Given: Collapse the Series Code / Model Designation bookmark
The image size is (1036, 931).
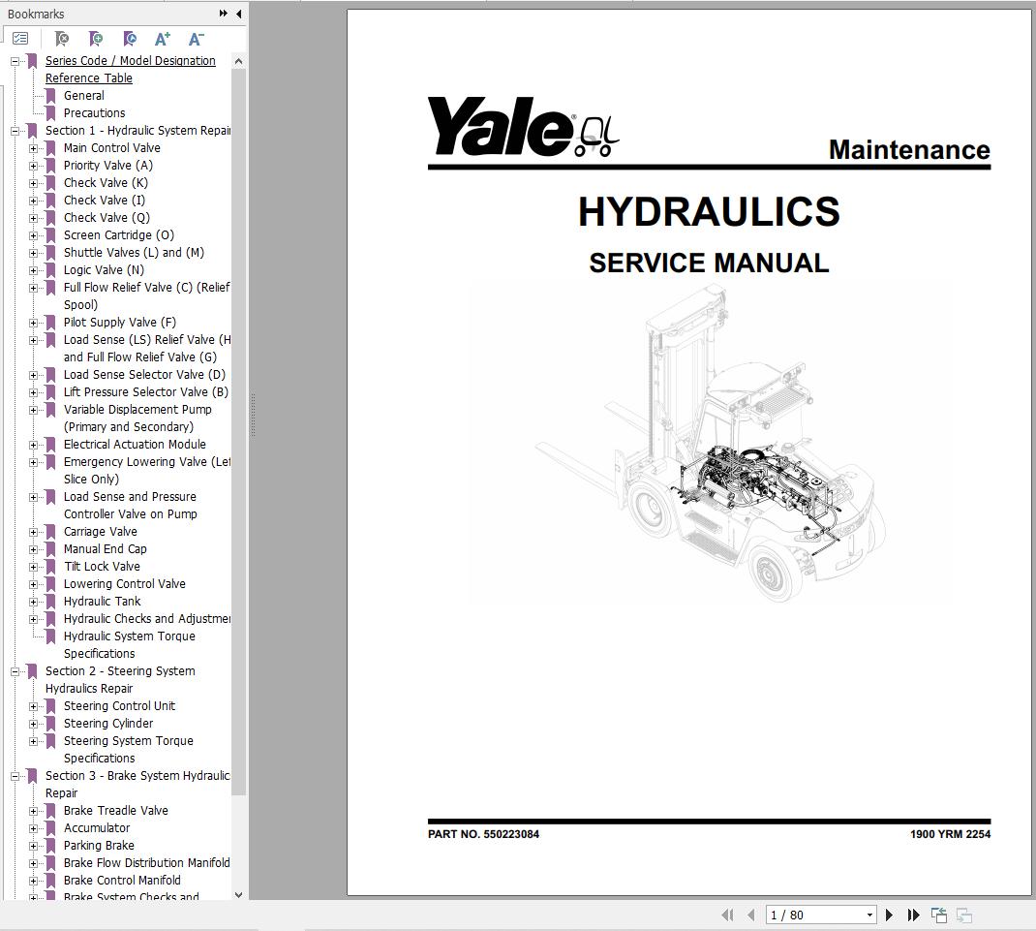Looking at the screenshot, I should (x=15, y=61).
